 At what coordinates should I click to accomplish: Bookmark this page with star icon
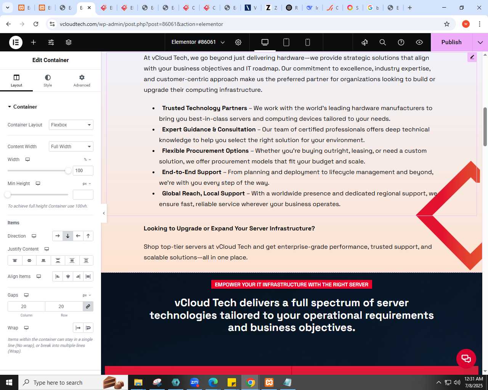pyautogui.click(x=447, y=24)
